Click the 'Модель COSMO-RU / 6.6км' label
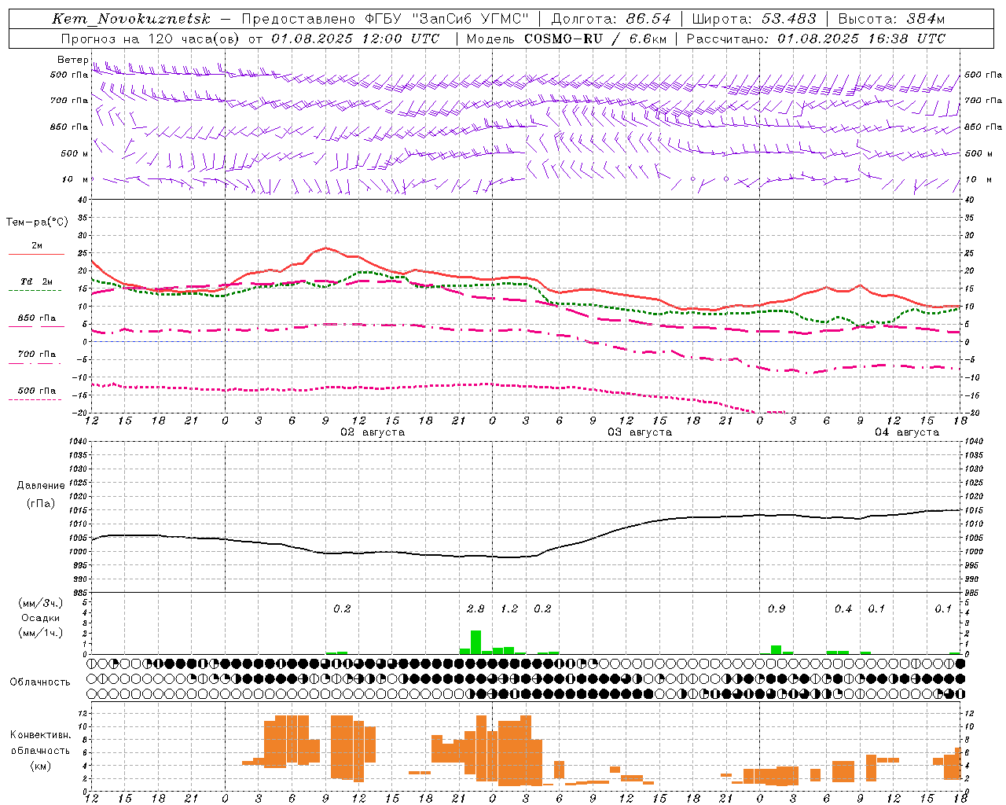The width and height of the screenshot is (1006, 805). (566, 39)
